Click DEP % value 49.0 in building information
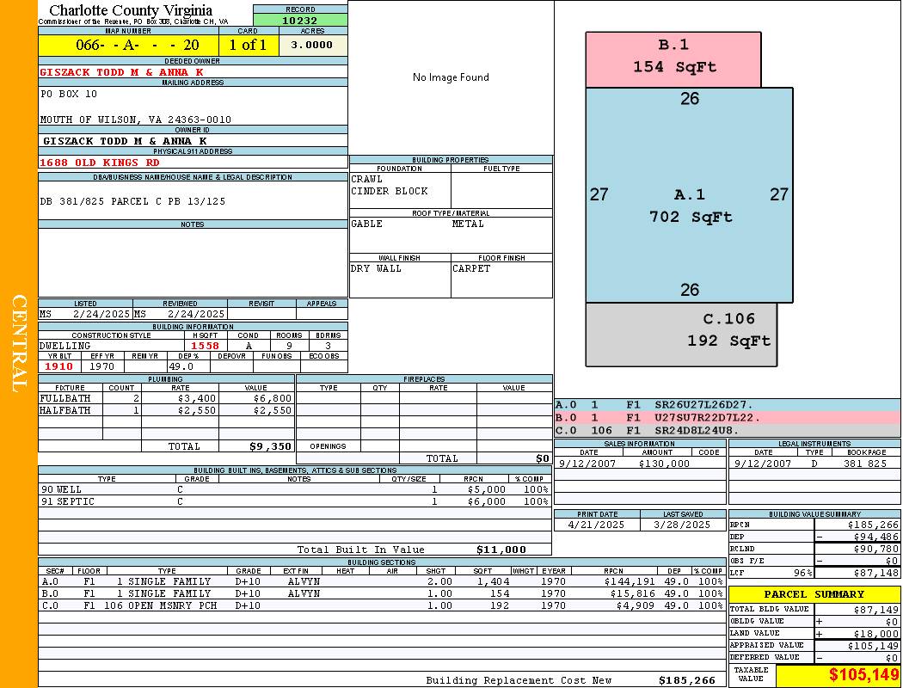903x688 pixels. coord(181,366)
